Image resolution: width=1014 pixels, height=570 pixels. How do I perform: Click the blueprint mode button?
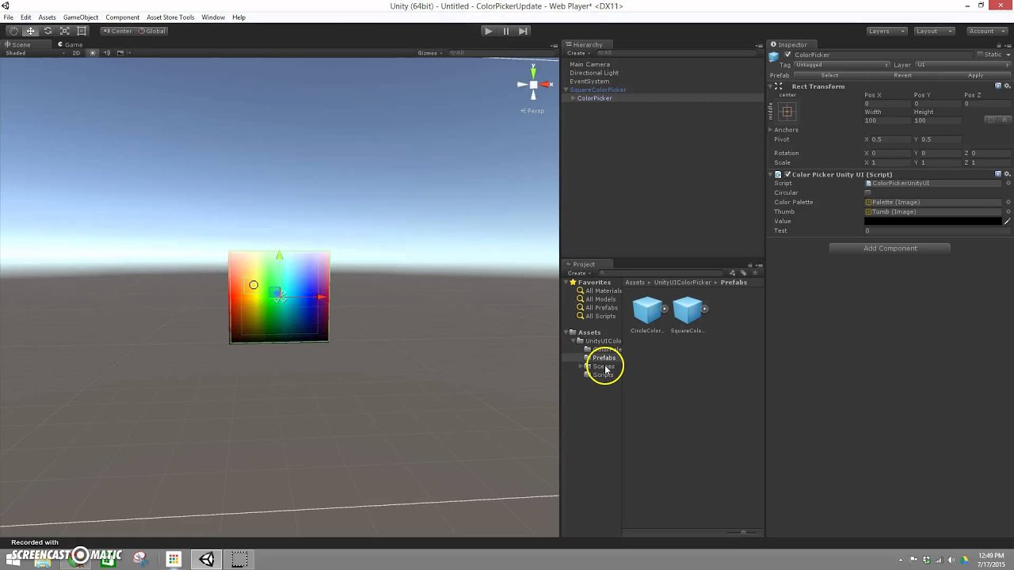tap(991, 120)
